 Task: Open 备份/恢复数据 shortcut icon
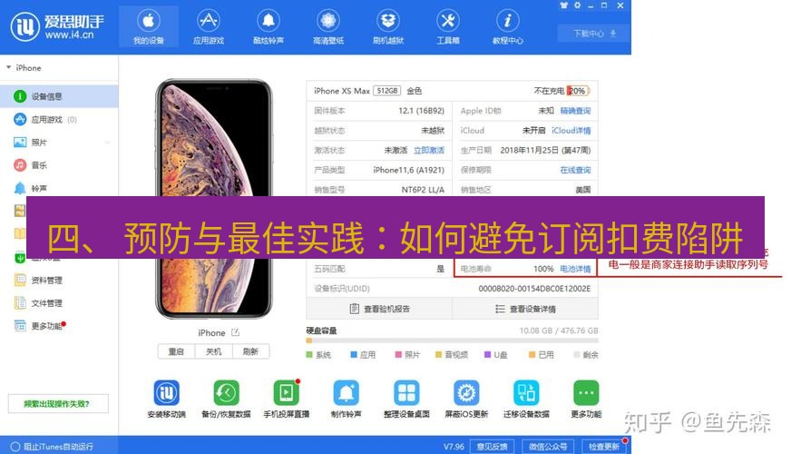tap(226, 392)
